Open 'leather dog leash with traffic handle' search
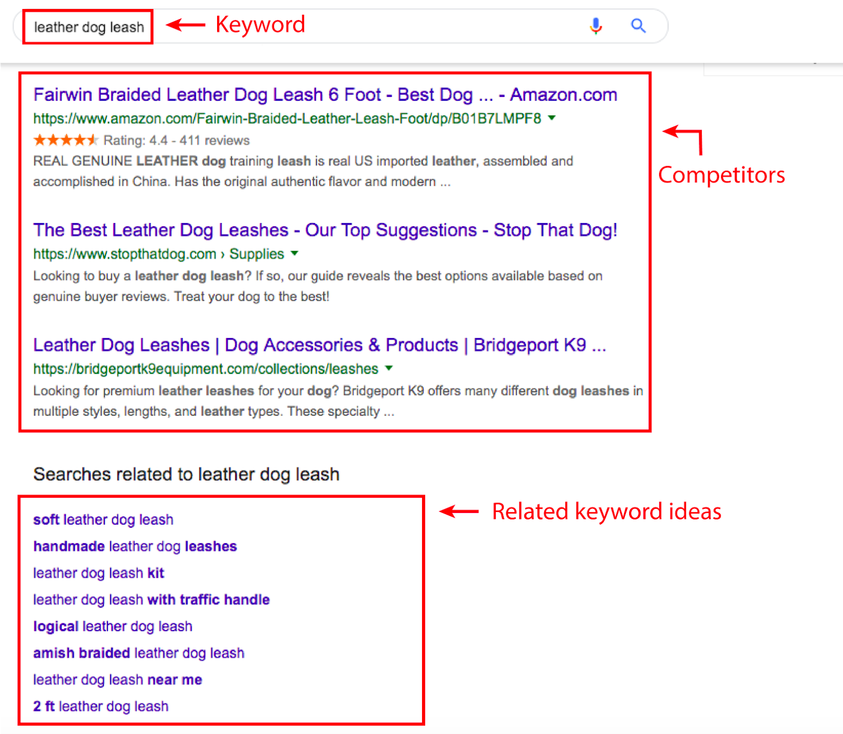Viewport: 843px width, 734px height. [x=151, y=600]
